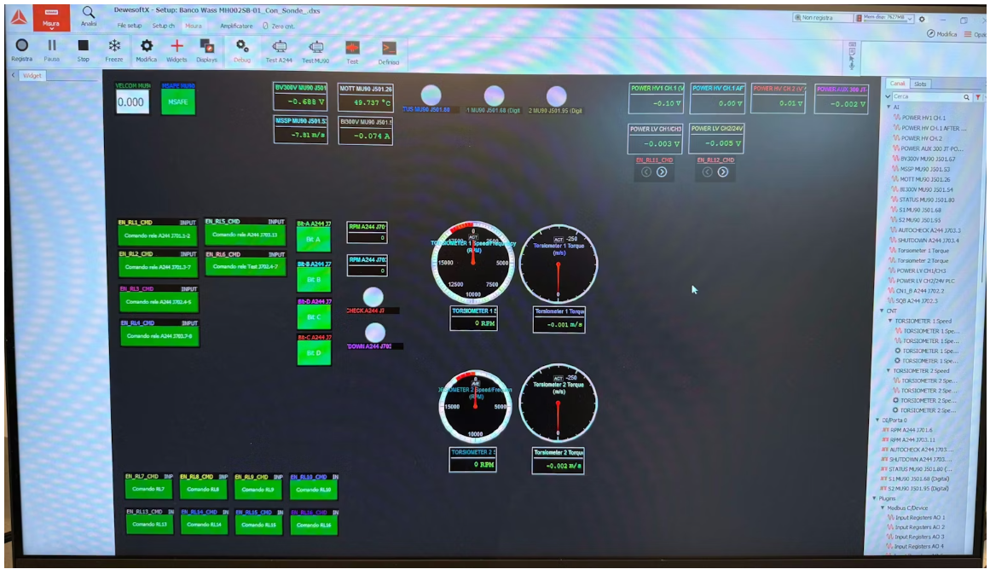Collapse the TORSIOMETER 1 Speed node
Viewport: 990px width, 569px height.
click(x=890, y=321)
